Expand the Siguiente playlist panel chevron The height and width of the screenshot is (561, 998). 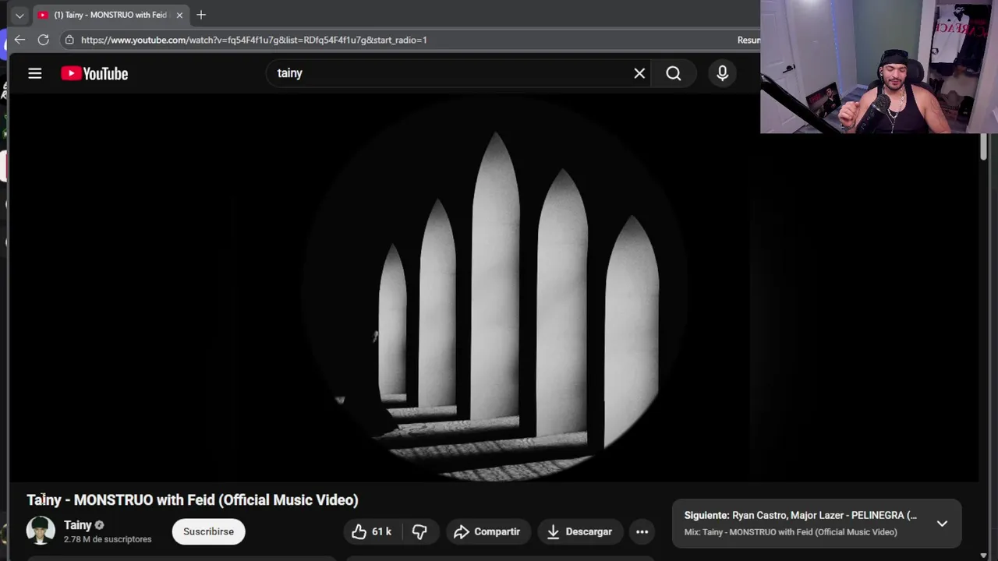pos(942,524)
